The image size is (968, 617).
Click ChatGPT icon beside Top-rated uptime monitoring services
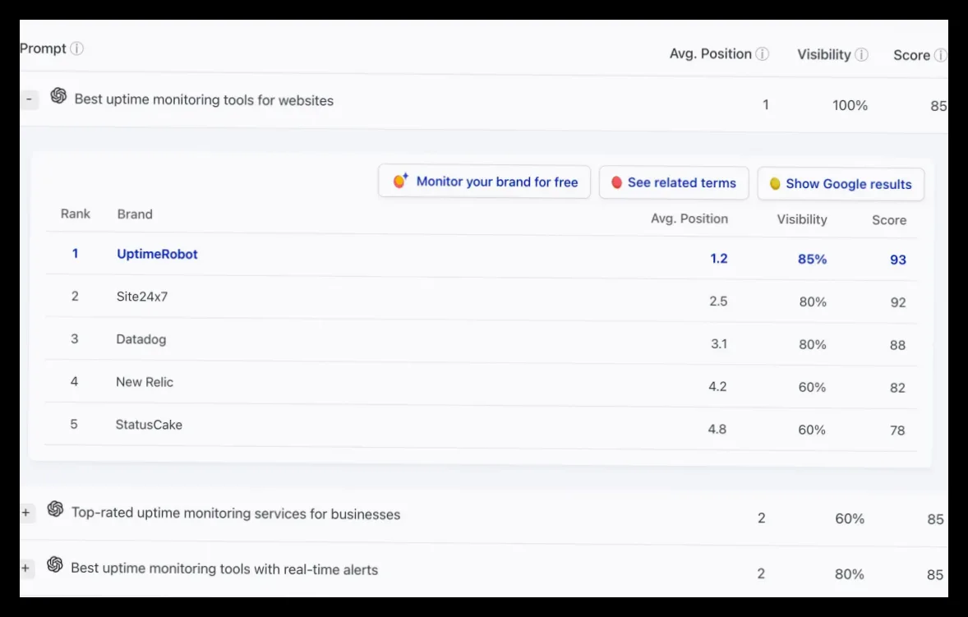(x=55, y=509)
